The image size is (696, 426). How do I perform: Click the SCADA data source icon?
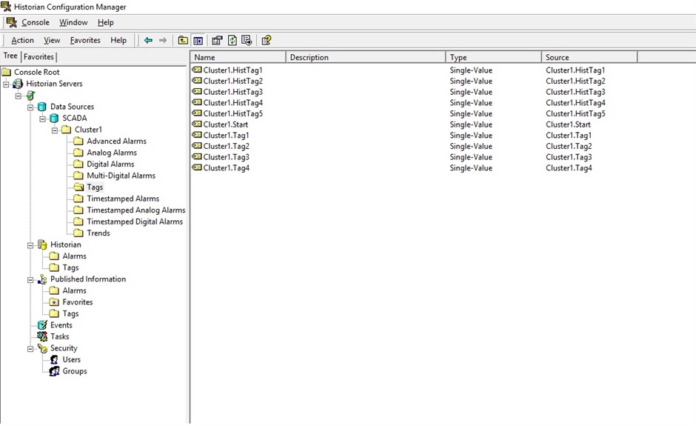54,118
